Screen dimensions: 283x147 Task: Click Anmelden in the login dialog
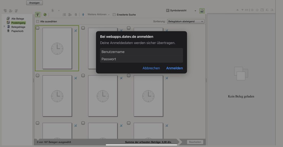[174, 68]
